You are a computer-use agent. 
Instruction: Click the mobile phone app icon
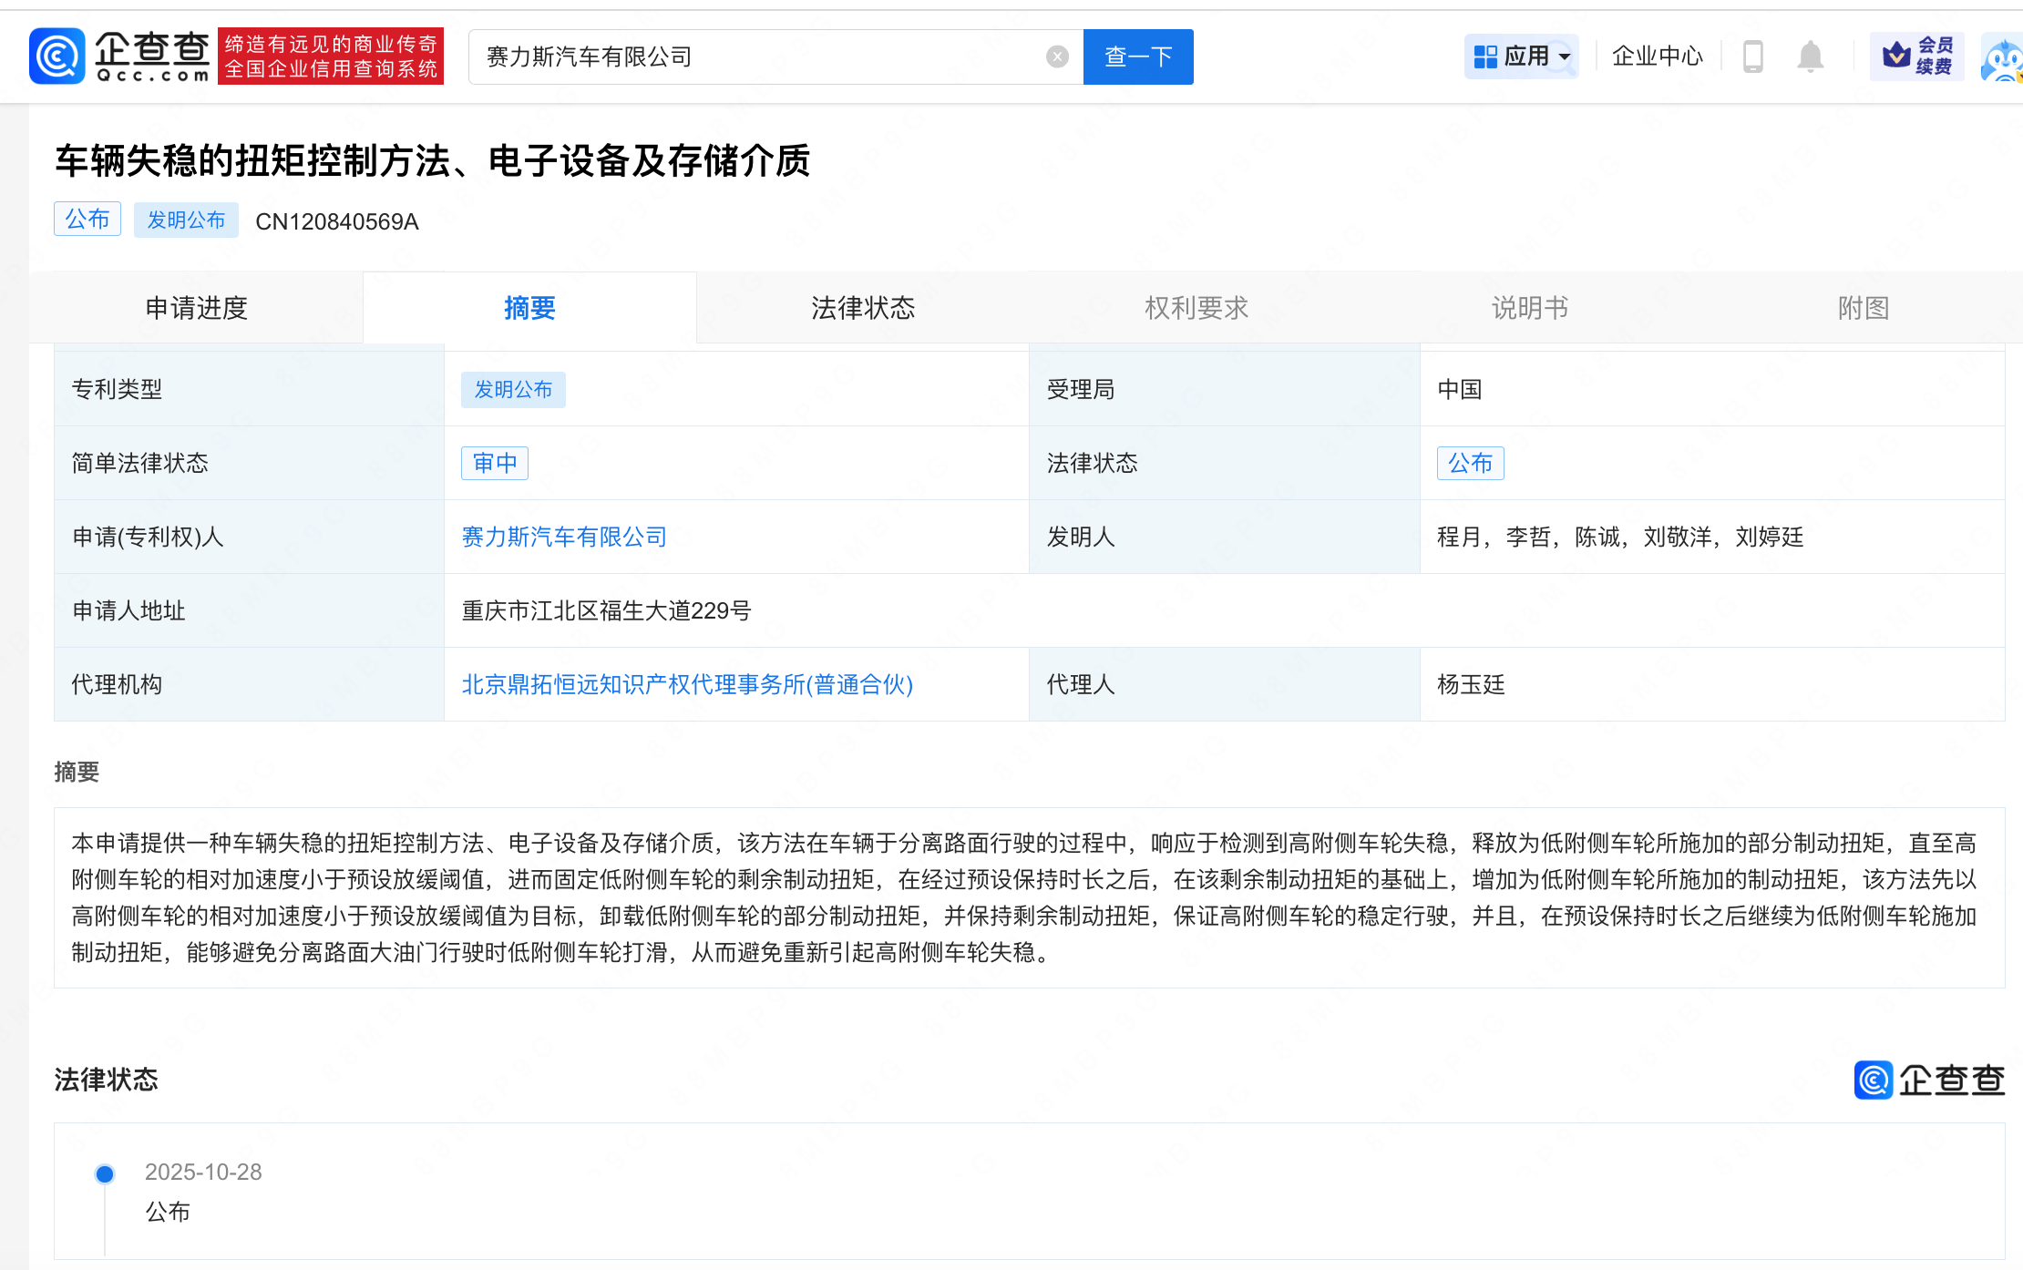(x=1751, y=56)
